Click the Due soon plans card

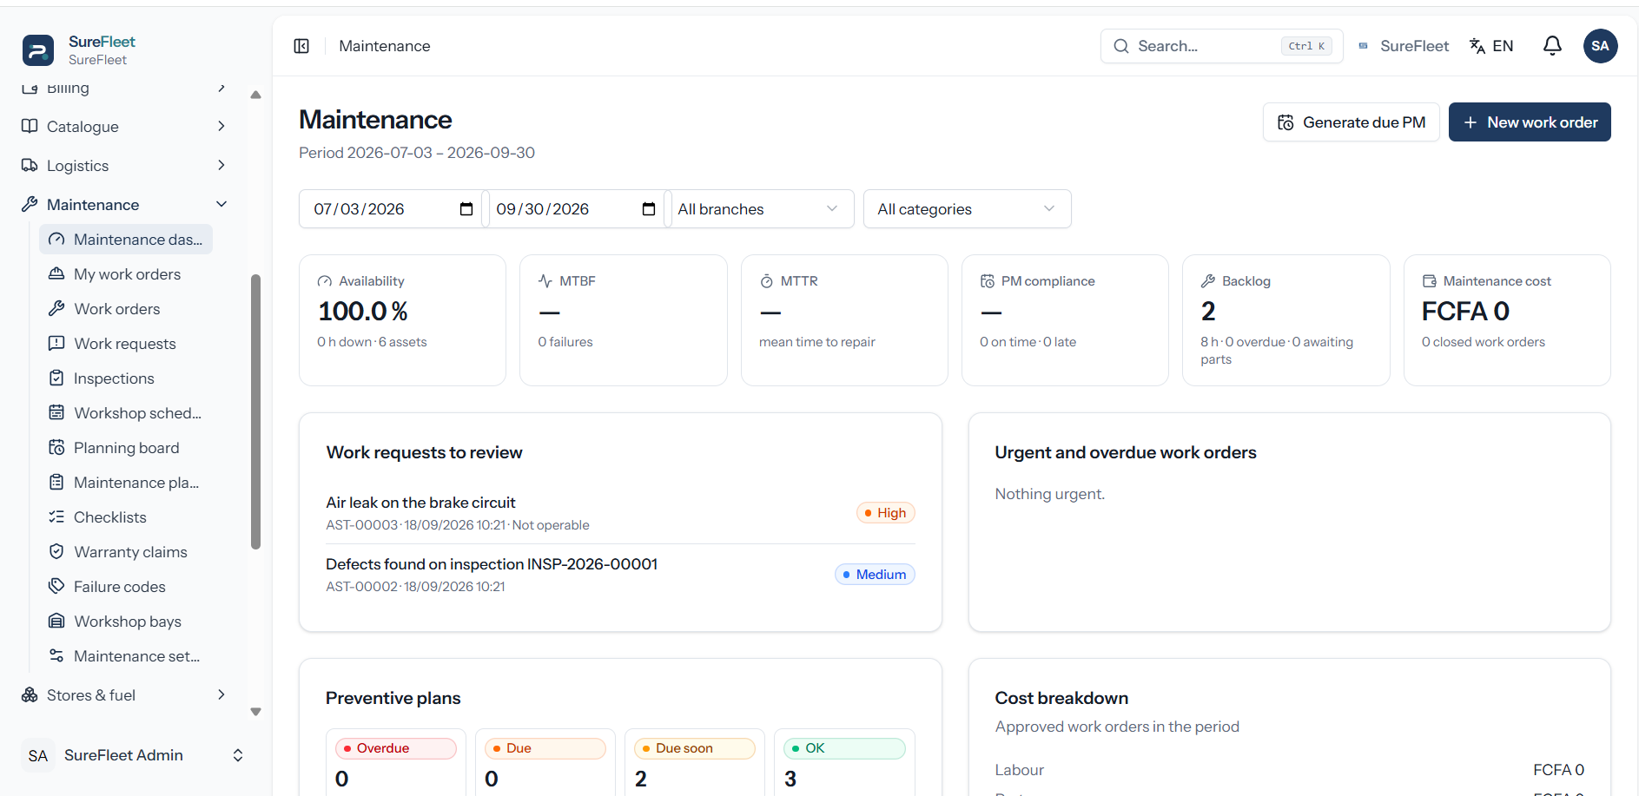pyautogui.click(x=695, y=762)
